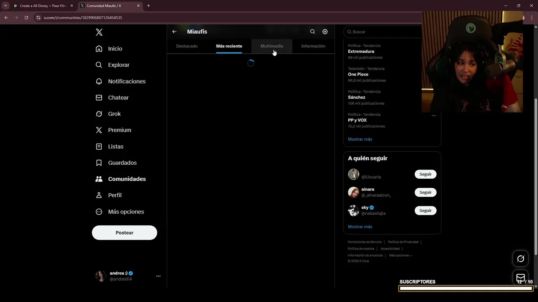Click the Postear button
Viewport: 538px width, 302px height.
[x=124, y=233]
